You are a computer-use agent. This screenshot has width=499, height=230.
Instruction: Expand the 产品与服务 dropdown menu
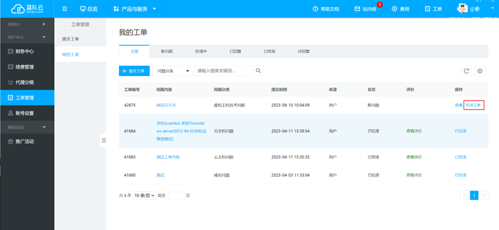[135, 9]
